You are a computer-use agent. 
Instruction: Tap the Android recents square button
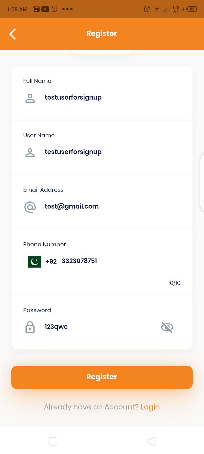click(53, 441)
